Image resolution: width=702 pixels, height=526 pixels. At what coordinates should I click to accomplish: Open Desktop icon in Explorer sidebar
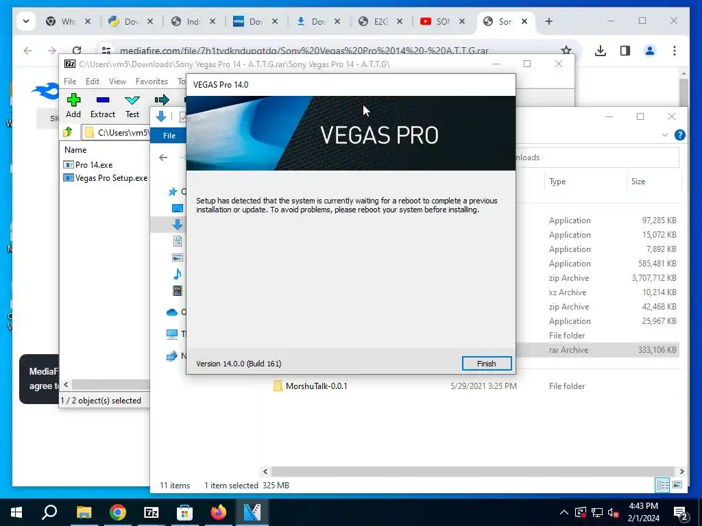tap(178, 208)
